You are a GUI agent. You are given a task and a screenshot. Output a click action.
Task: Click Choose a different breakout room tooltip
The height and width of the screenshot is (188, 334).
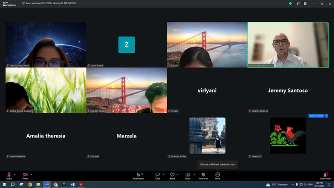click(218, 164)
